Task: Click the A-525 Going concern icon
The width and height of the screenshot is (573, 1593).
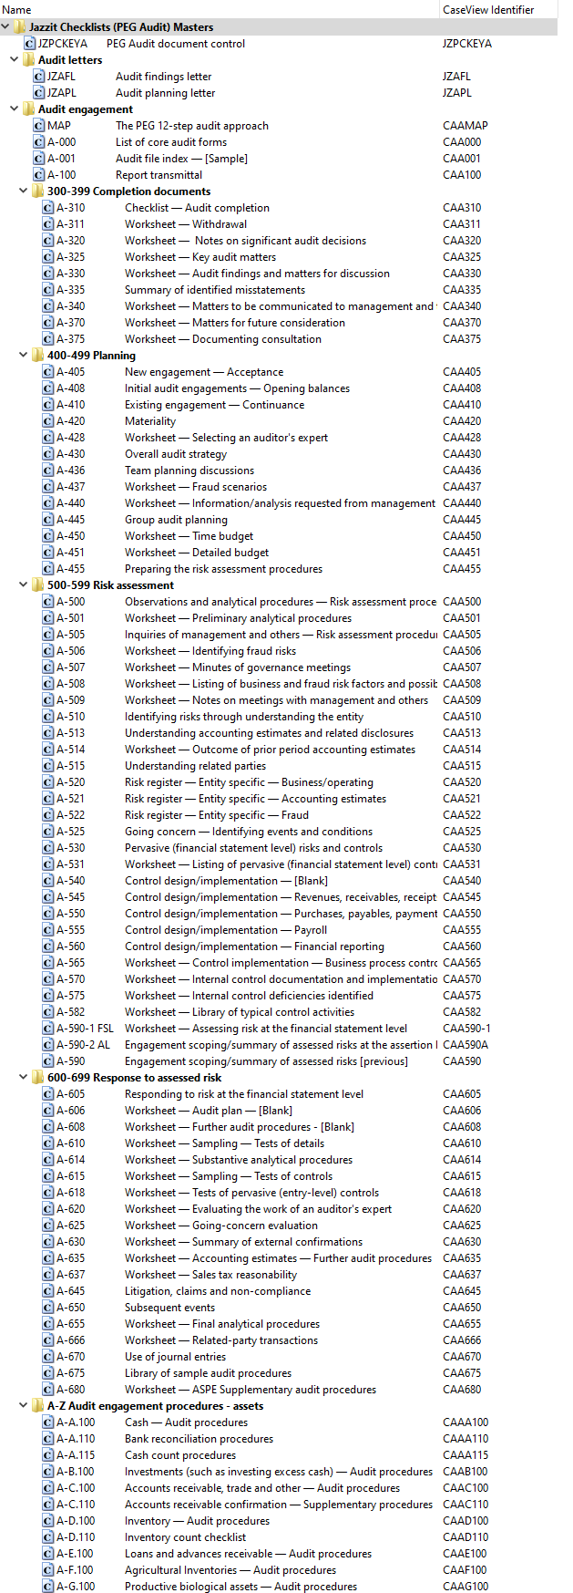Action: point(48,832)
